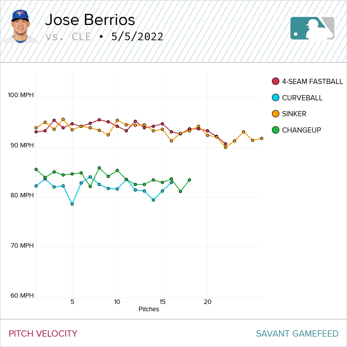Click the final changeup data point
This screenshot has height=347, width=347.
point(189,180)
